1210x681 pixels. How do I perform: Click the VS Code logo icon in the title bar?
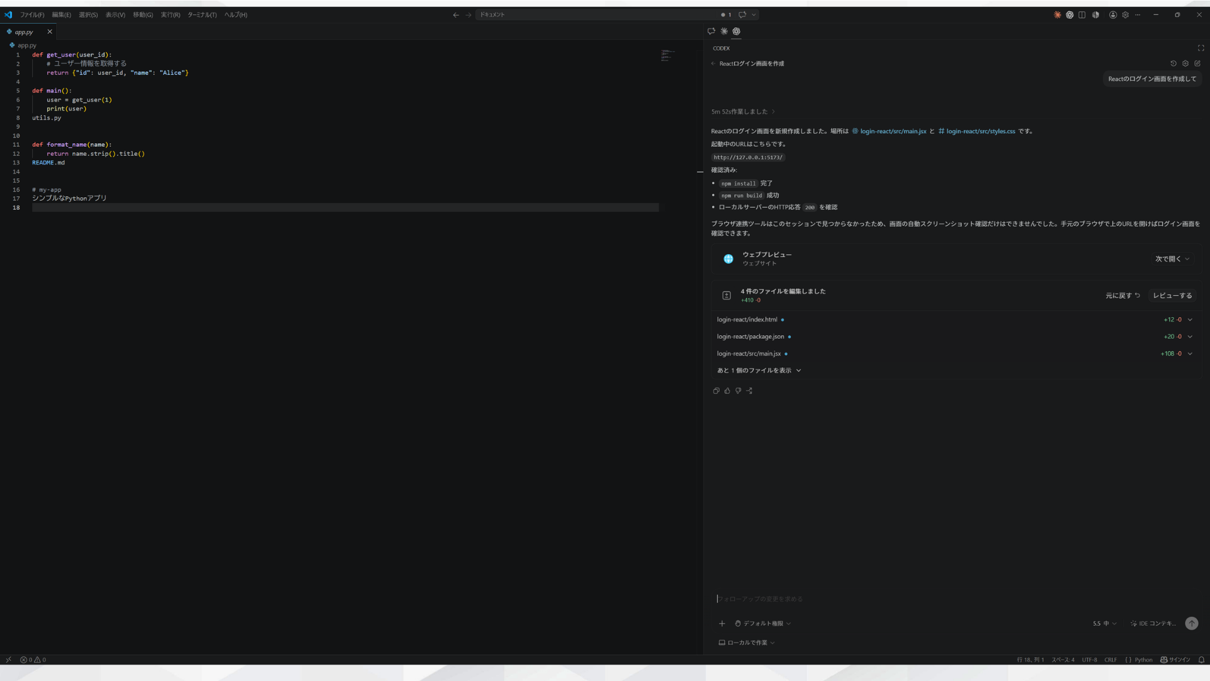click(8, 15)
